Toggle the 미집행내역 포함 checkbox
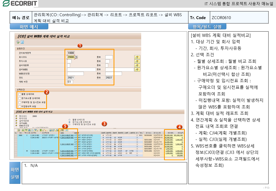Image resolution: width=276 pixels, height=191 pixels. point(20,106)
